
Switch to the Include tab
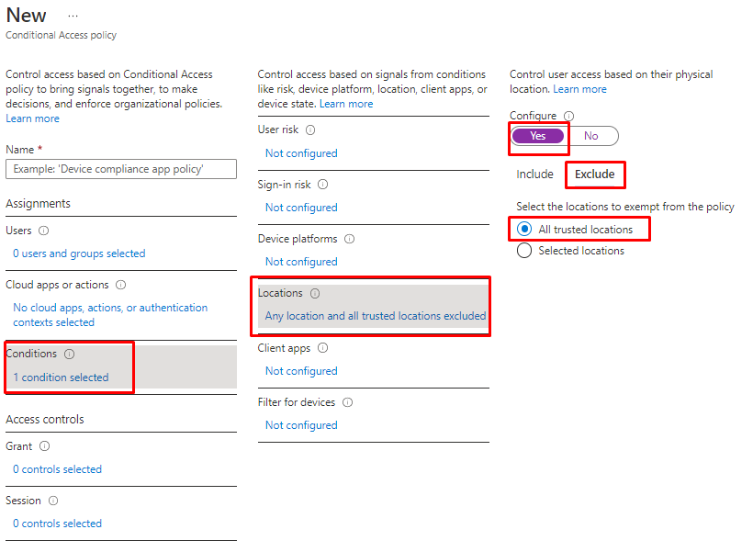click(x=534, y=175)
